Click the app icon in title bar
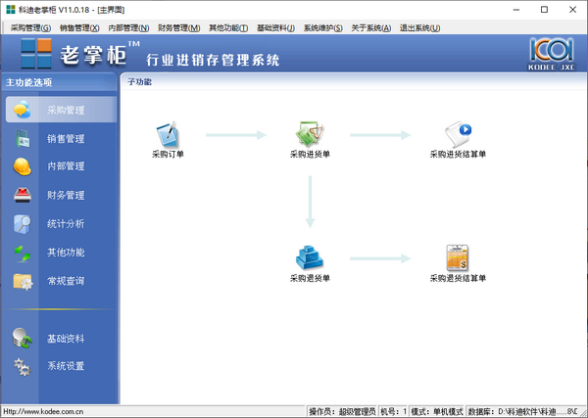The width and height of the screenshot is (588, 418). click(x=11, y=10)
